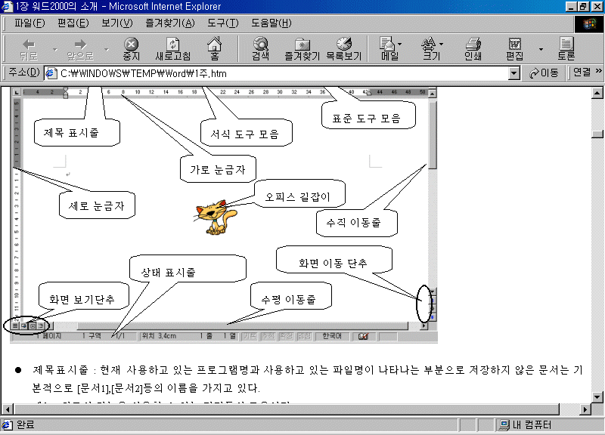Screen dimensions: 605x435
Task: Open the 보기(V) menu
Action: 117,23
